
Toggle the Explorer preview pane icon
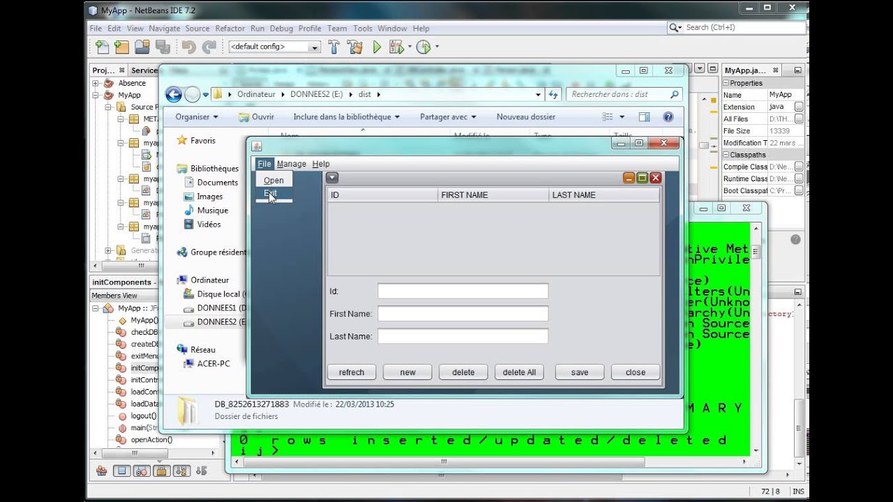tap(644, 117)
